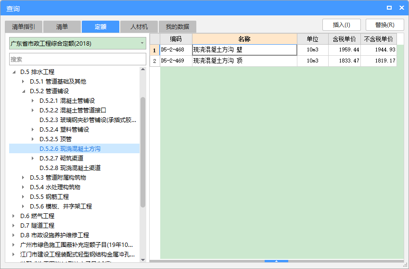The height and width of the screenshot is (269, 409).
Task: Click the tree vertical scrollbar thumb
Action: pos(143,152)
